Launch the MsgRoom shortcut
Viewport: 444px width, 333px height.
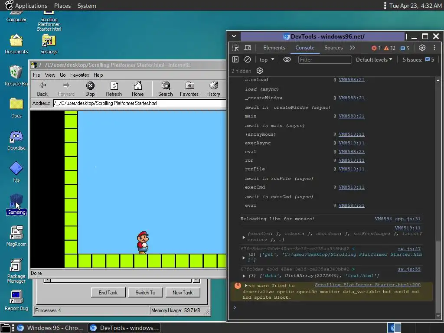[16, 236]
